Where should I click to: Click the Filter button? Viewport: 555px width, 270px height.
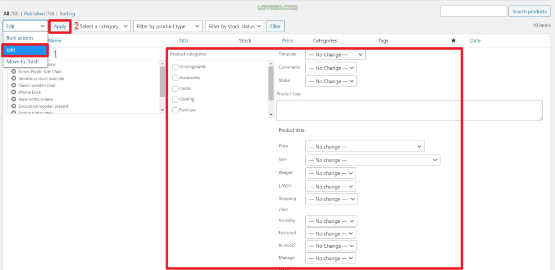point(275,26)
